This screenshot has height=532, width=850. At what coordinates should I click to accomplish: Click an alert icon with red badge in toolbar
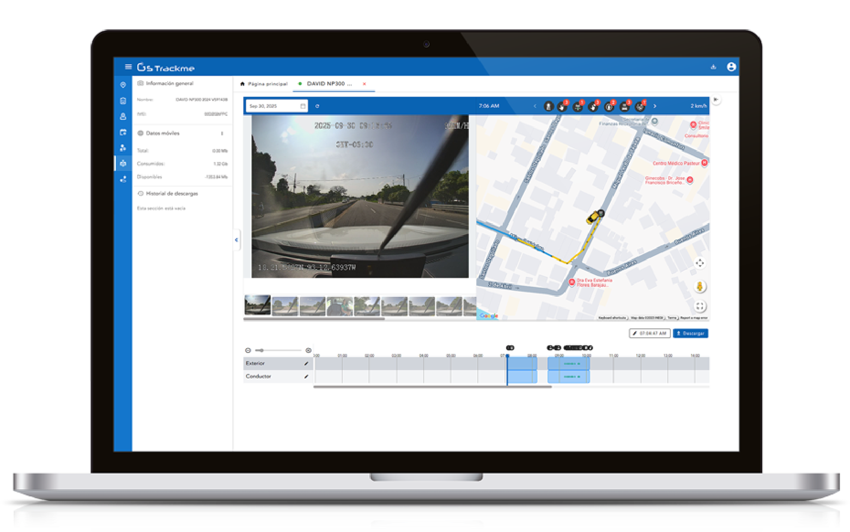[562, 106]
